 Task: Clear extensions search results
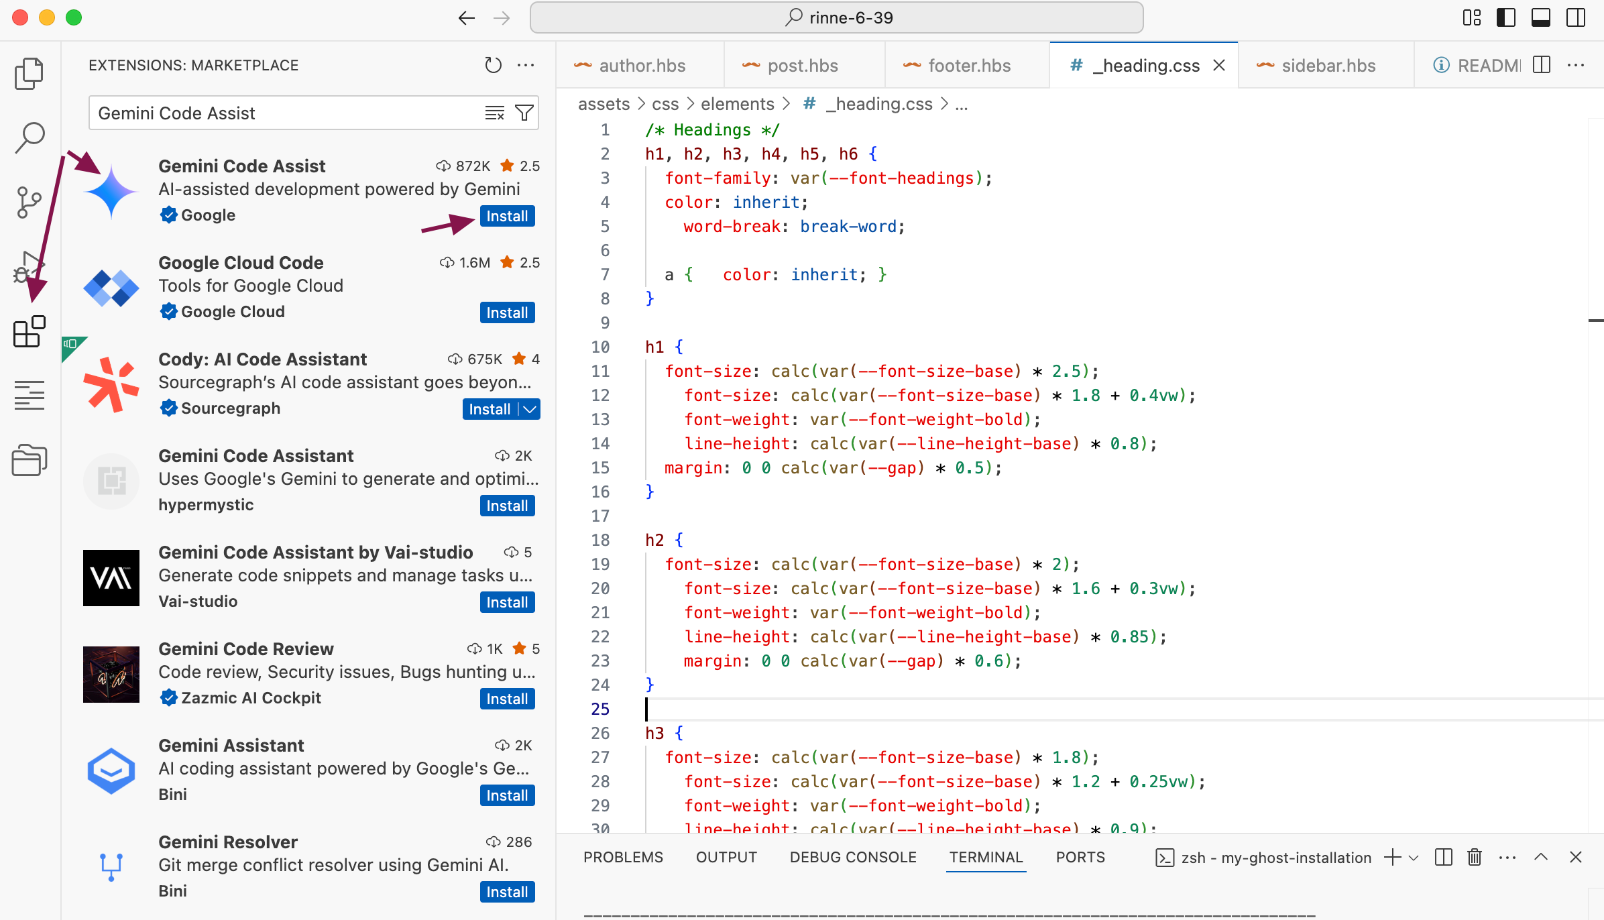[494, 113]
